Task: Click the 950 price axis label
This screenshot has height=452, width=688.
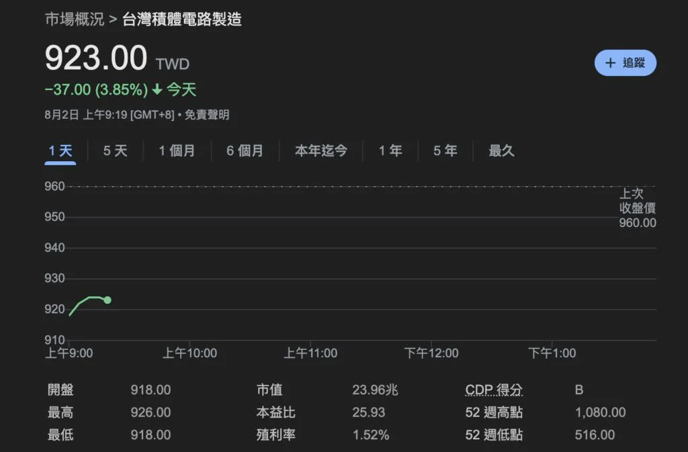Action: (54, 217)
